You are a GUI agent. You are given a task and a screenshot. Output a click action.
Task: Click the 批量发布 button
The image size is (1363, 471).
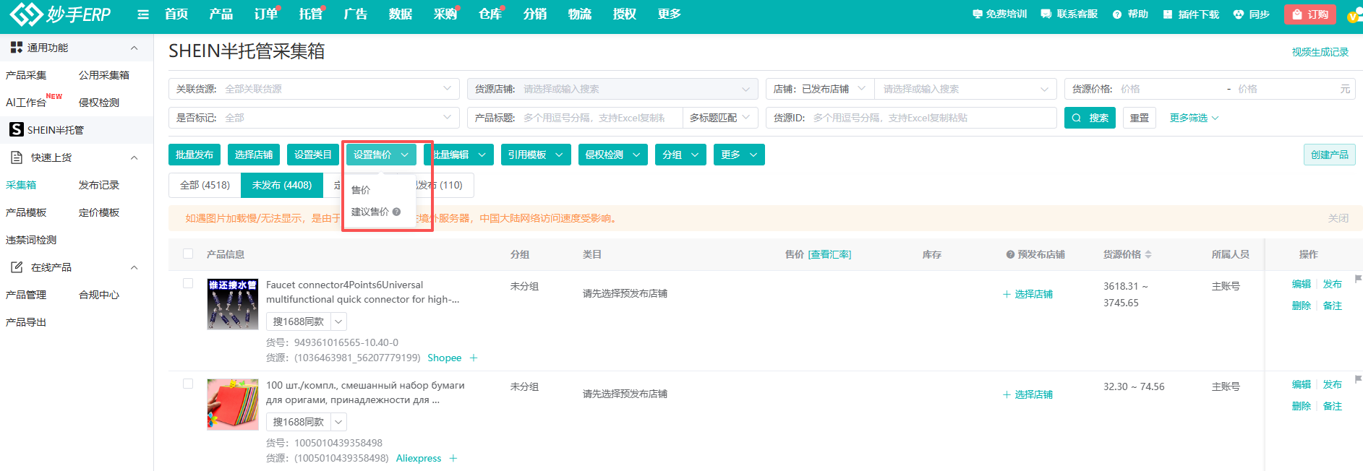point(195,155)
